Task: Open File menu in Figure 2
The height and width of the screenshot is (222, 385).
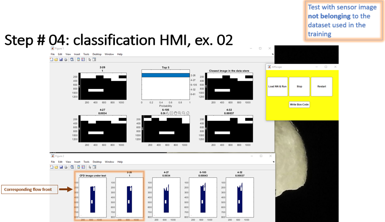Action: (53, 162)
